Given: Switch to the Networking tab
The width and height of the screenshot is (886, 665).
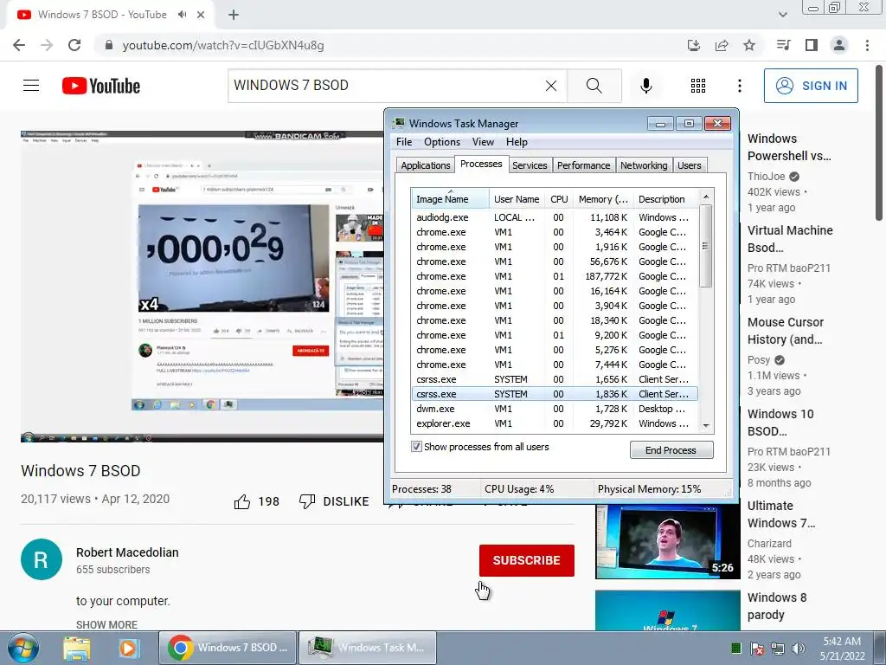Looking at the screenshot, I should [x=644, y=165].
